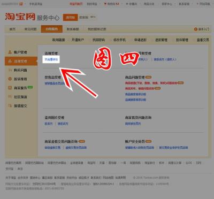The image size is (214, 199).
Task: Click 商品搜索排序诊断 link
Action: coord(135,94)
